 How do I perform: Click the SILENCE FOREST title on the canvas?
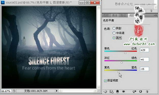[x=49, y=61]
